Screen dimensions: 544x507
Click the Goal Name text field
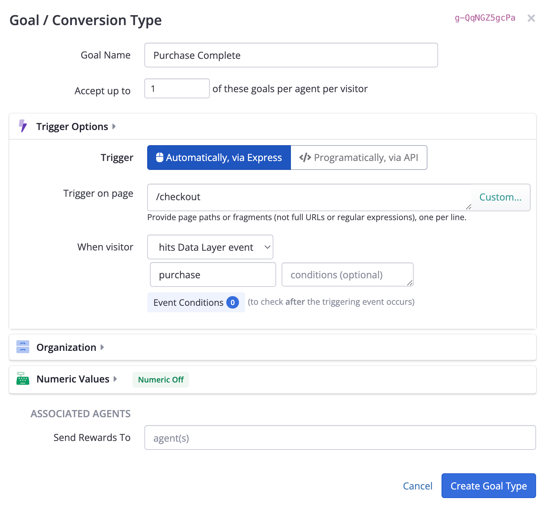pyautogui.click(x=291, y=55)
